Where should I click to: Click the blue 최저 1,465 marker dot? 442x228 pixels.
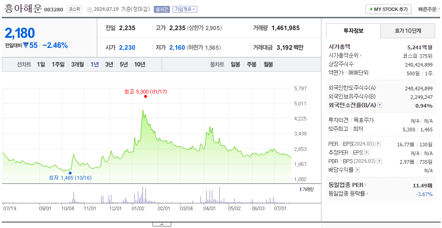coord(70,173)
